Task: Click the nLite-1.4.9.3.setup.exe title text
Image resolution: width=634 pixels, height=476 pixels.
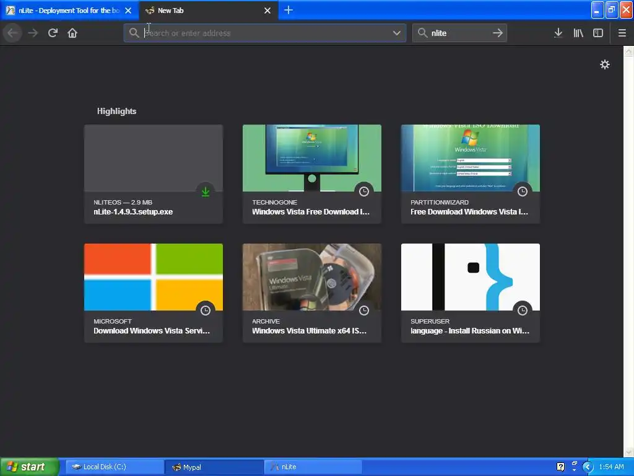Action: tap(133, 212)
